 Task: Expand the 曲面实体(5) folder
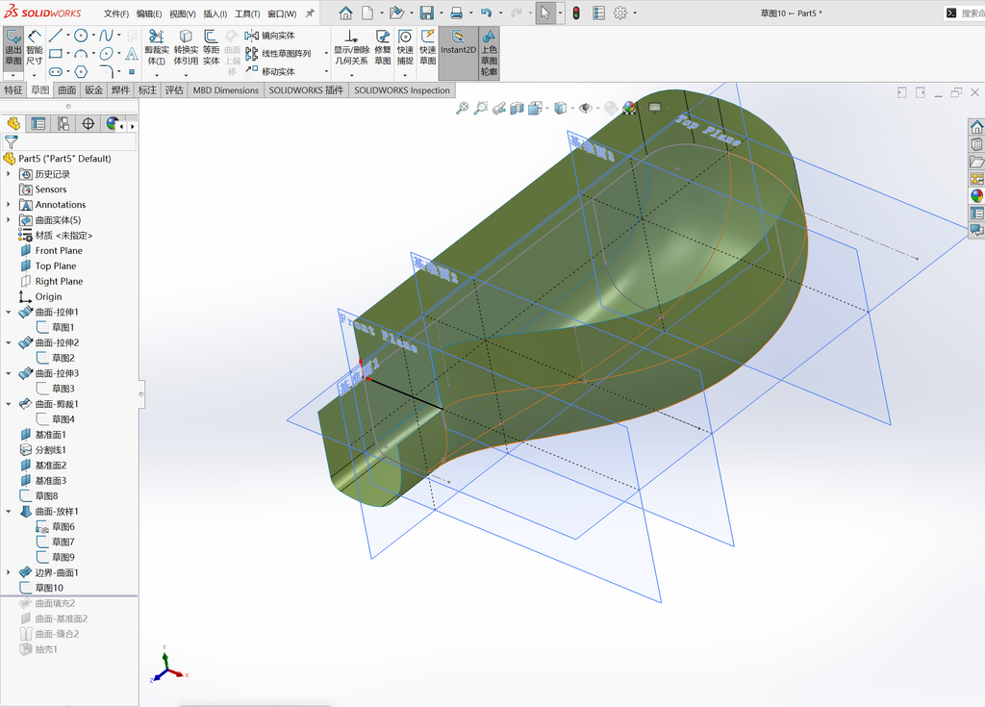[x=8, y=220]
